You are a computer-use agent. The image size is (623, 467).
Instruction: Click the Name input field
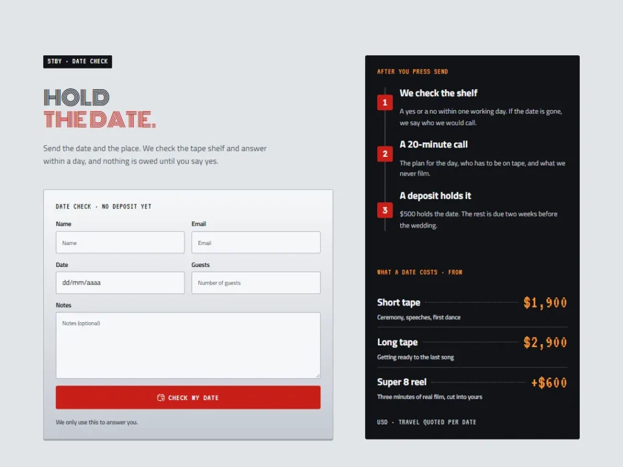[x=120, y=242]
